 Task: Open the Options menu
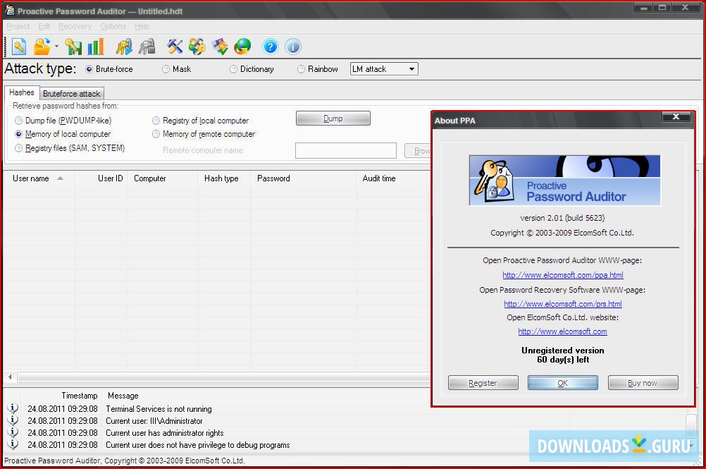click(113, 26)
